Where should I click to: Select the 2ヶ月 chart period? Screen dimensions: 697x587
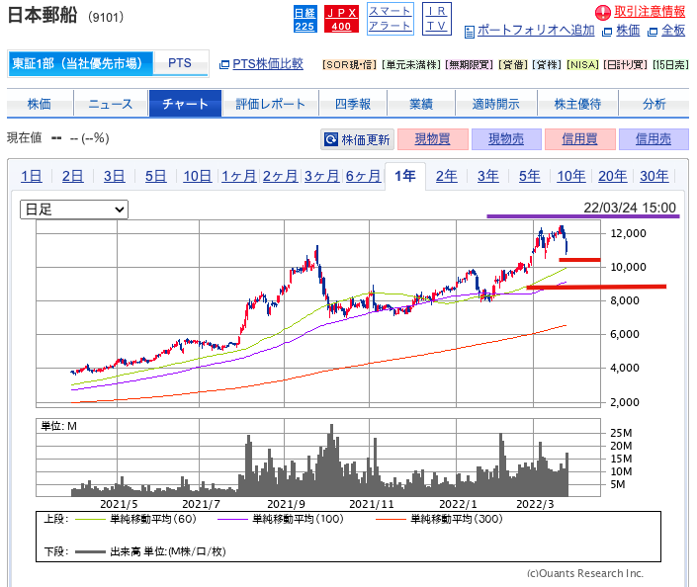tap(280, 177)
